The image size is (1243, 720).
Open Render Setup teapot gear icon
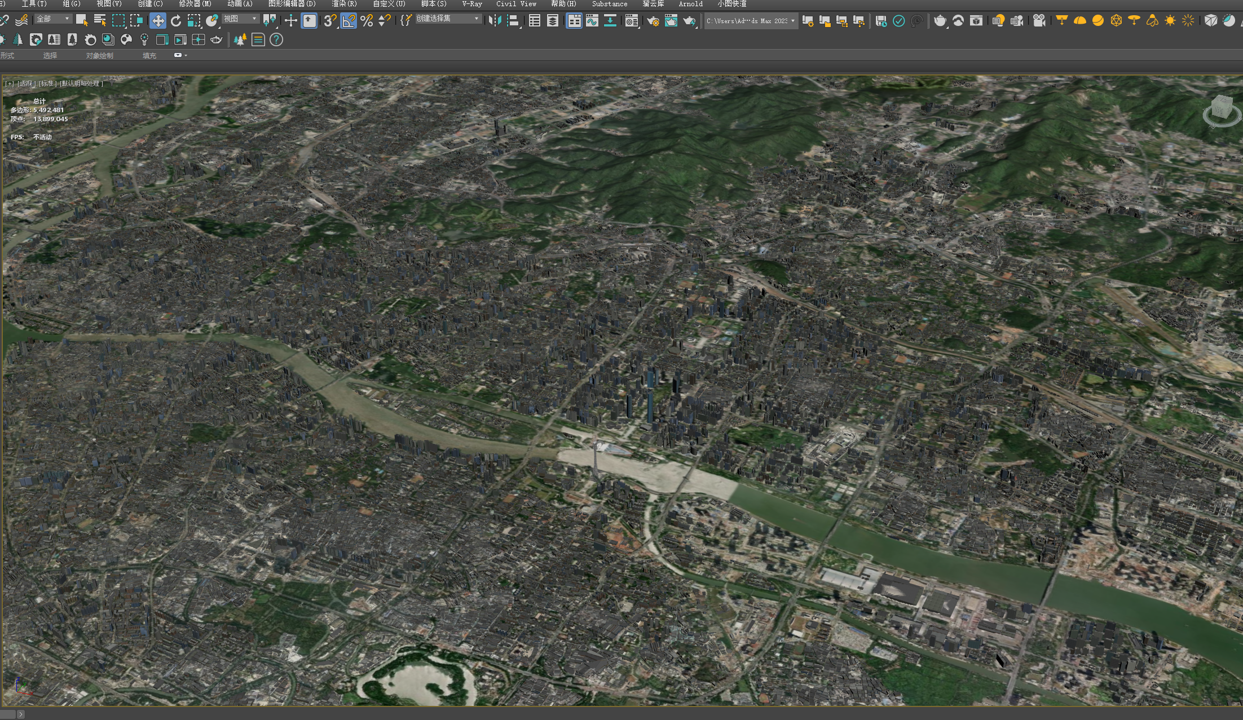653,21
